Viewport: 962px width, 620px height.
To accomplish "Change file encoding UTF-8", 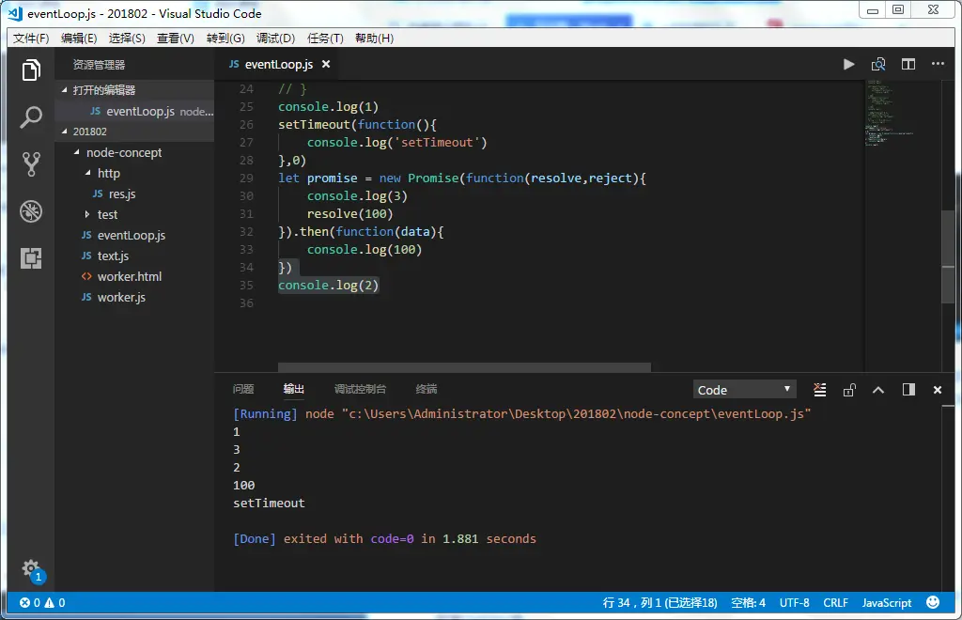I will pyautogui.click(x=794, y=603).
